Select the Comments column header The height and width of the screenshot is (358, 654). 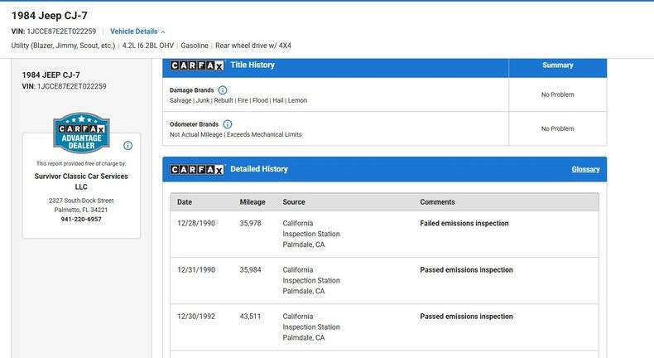point(437,201)
